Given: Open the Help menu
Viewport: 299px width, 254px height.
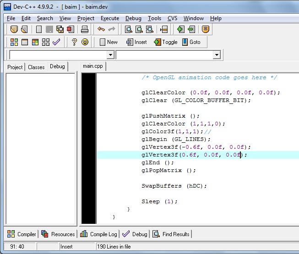Looking at the screenshot, I should (216, 18).
